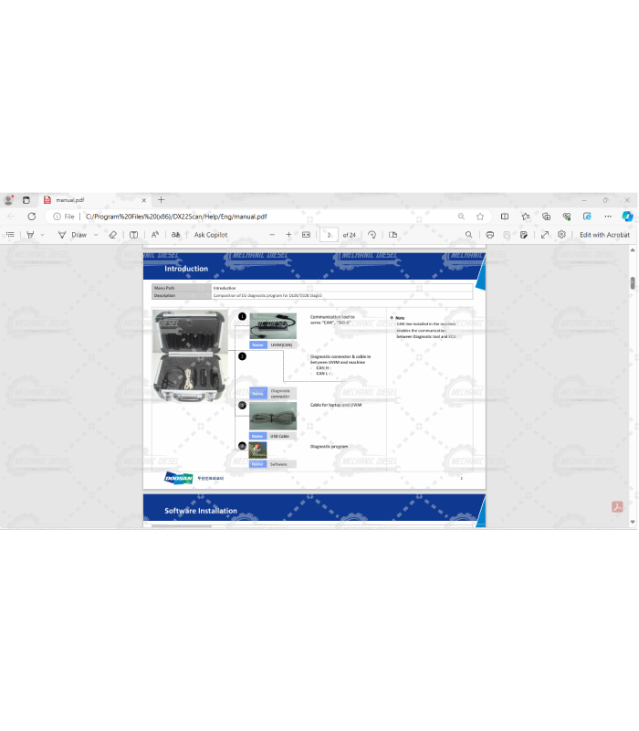Screen dimensions: 639x731
Task: Toggle Fit to width view
Action: [307, 235]
